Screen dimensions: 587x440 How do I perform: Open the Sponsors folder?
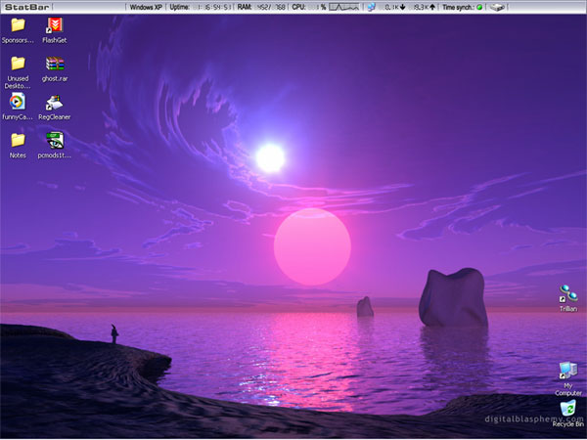point(18,25)
